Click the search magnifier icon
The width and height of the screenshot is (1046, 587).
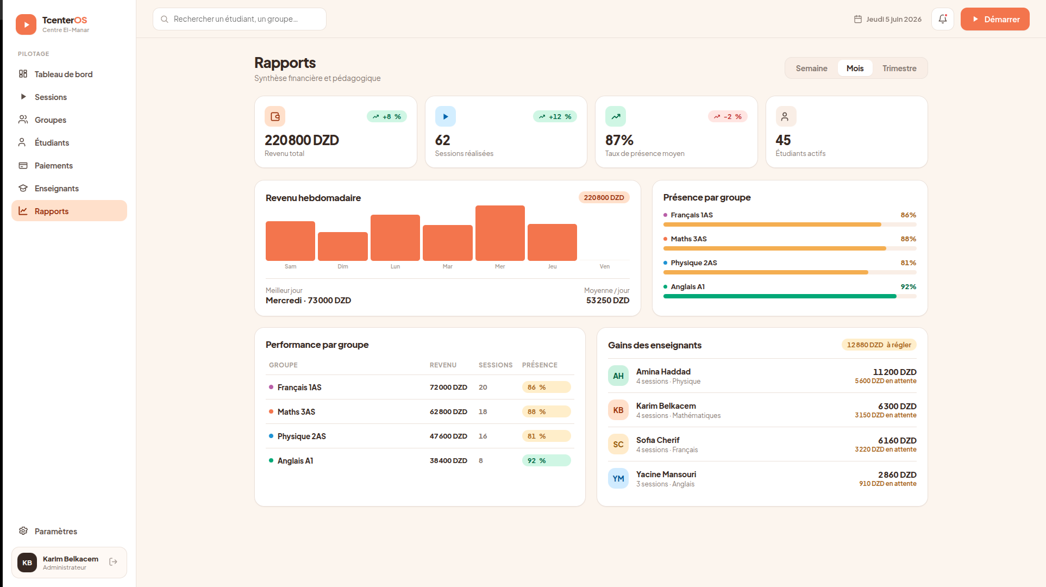pyautogui.click(x=164, y=19)
